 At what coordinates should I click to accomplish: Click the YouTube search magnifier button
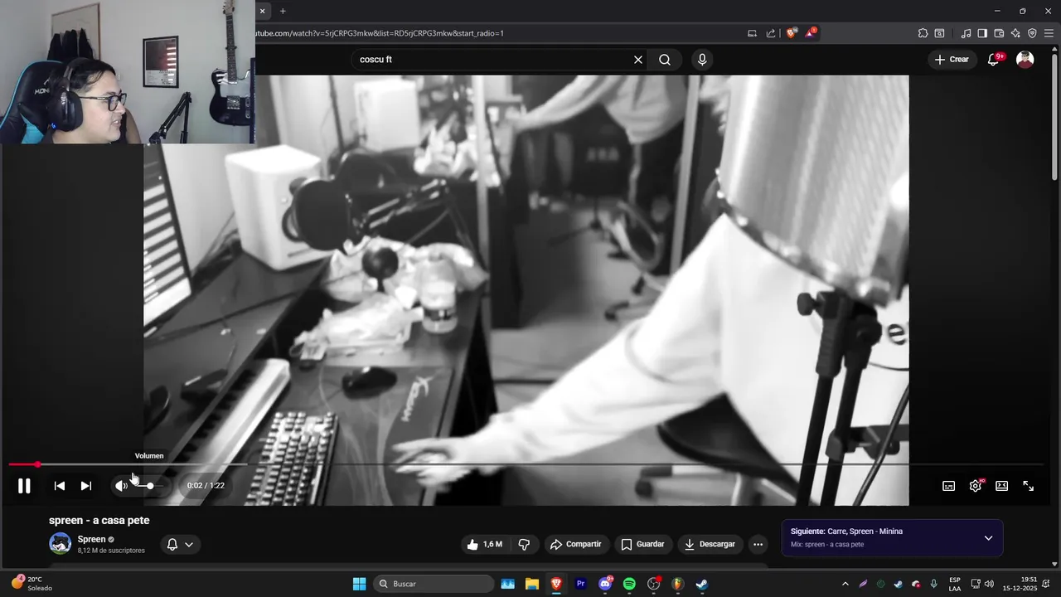pyautogui.click(x=665, y=60)
